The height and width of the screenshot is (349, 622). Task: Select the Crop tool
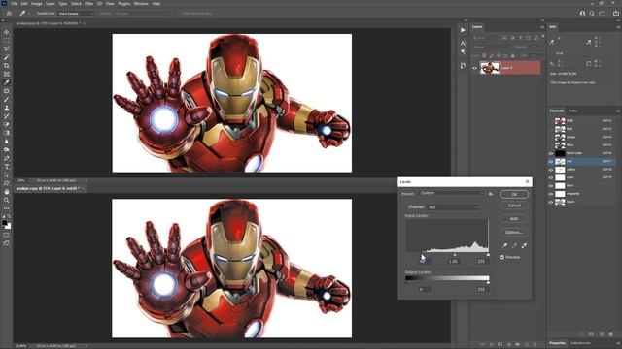[7, 66]
